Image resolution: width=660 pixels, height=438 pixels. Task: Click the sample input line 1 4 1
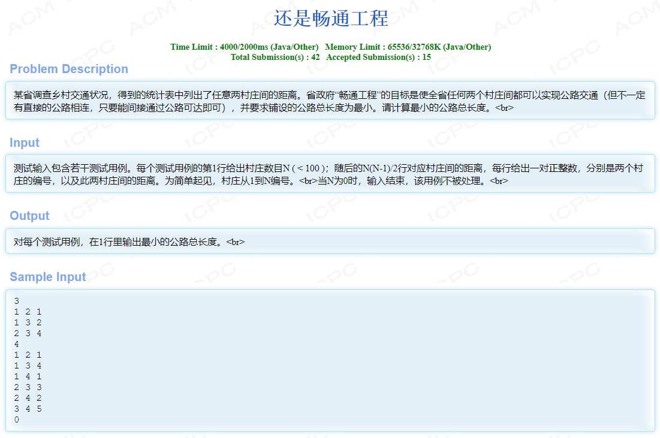(28, 376)
